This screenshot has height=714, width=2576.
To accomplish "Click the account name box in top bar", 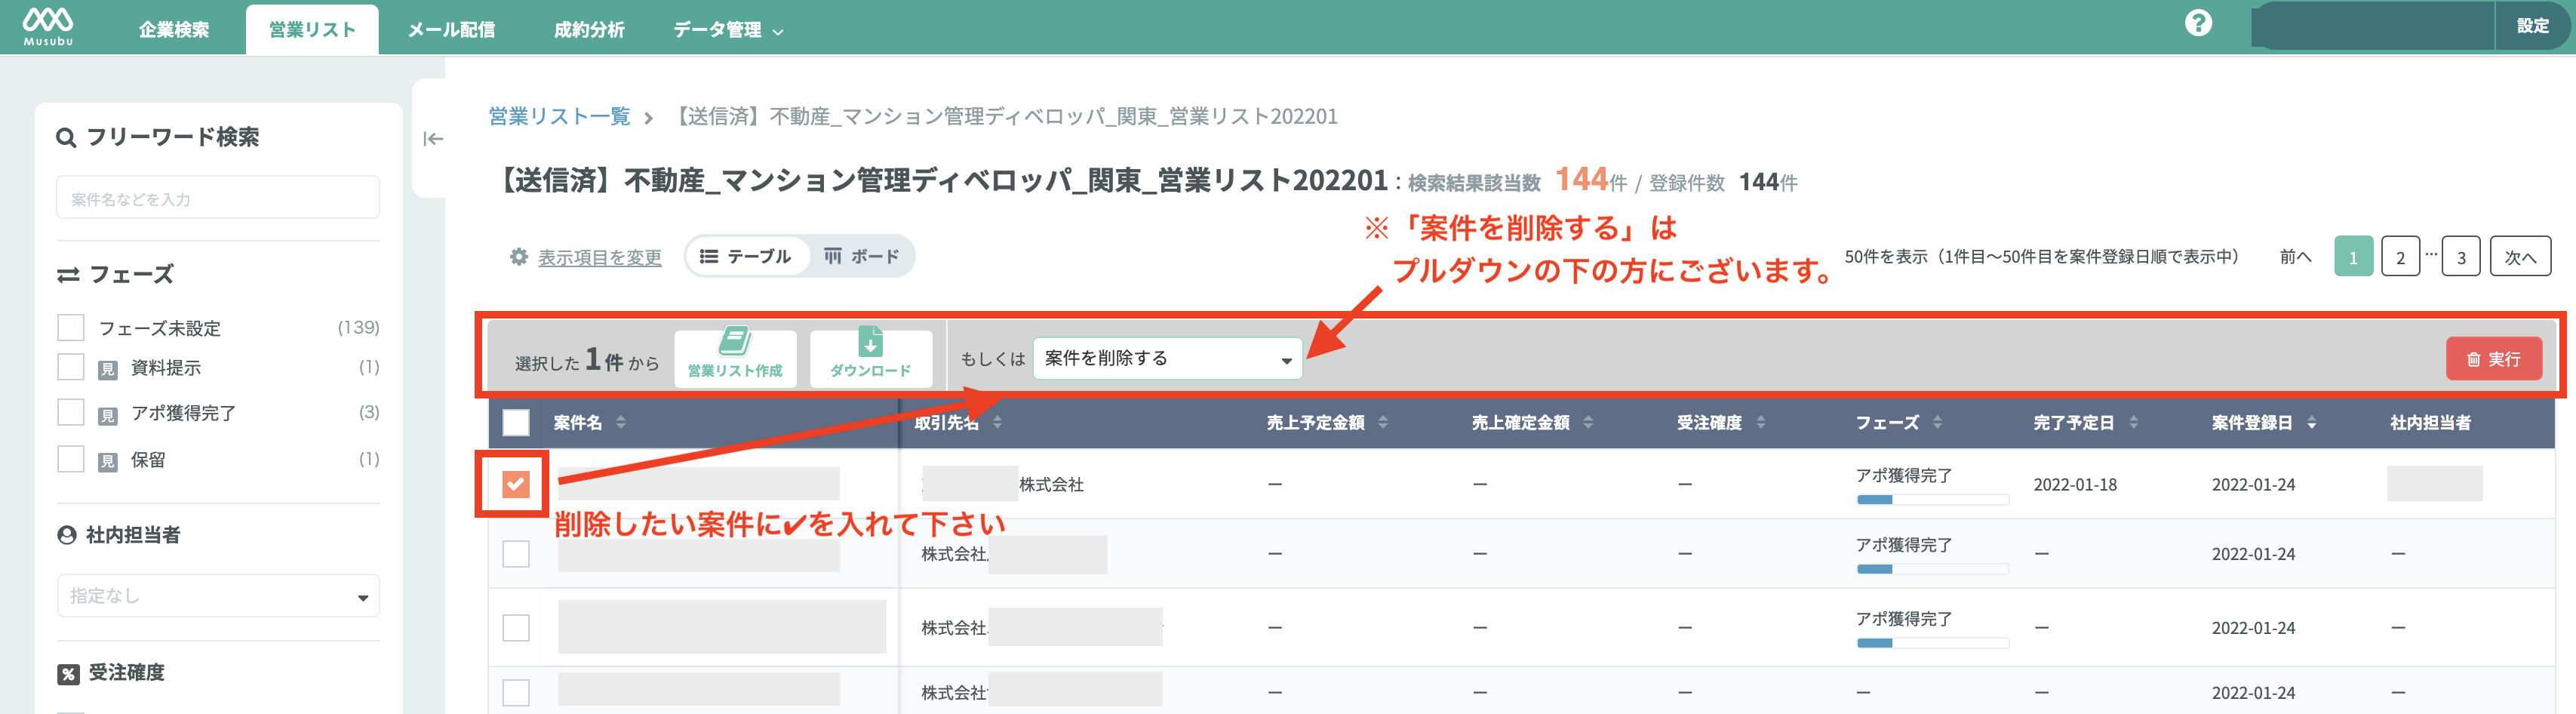I will (2372, 27).
